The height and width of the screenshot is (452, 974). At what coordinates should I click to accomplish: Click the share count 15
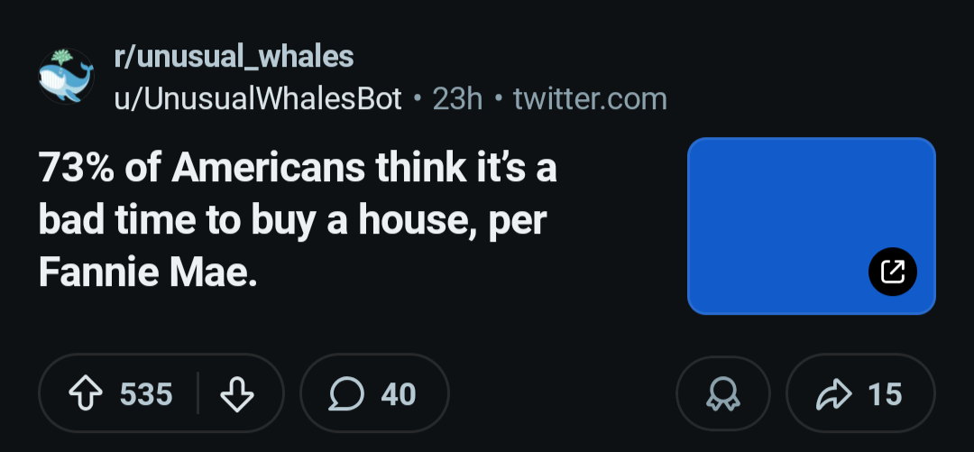pos(885,394)
